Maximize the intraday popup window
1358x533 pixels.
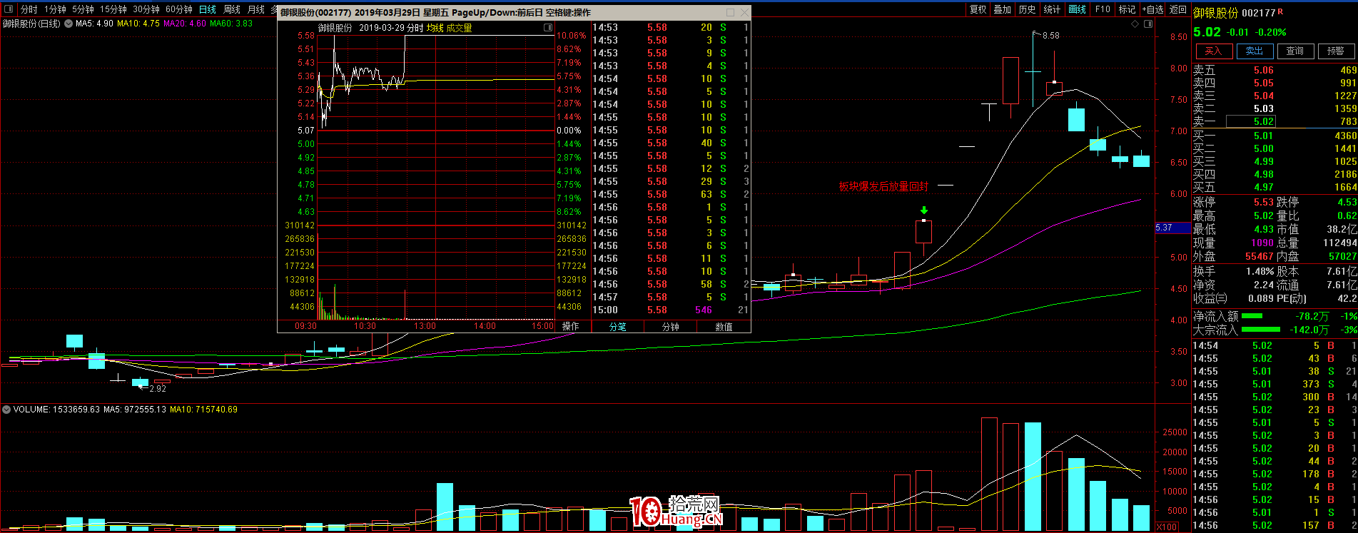coord(730,12)
